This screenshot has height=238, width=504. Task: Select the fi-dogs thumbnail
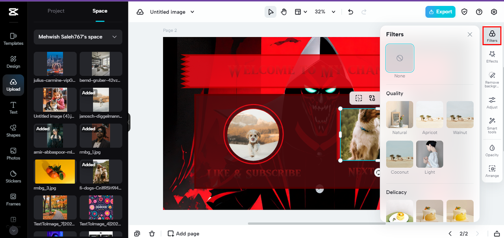click(101, 172)
